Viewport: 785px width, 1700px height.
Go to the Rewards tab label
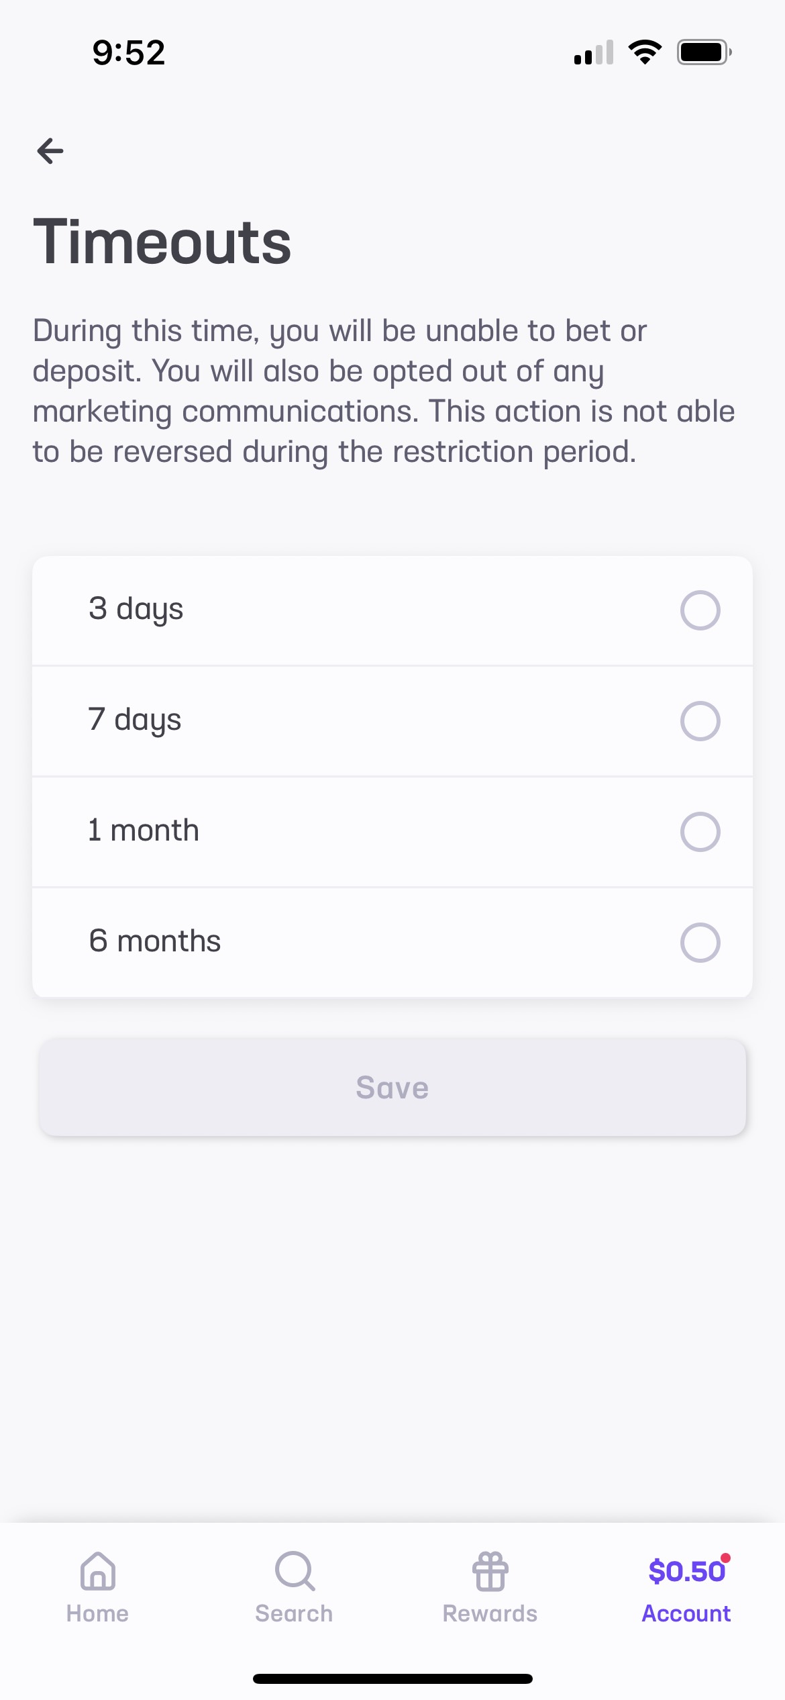coord(490,1613)
